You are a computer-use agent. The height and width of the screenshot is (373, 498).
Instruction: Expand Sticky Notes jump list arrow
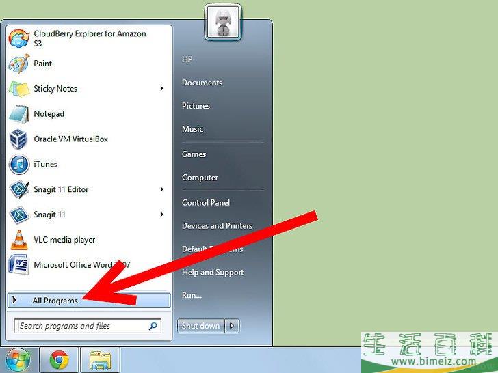coord(162,89)
